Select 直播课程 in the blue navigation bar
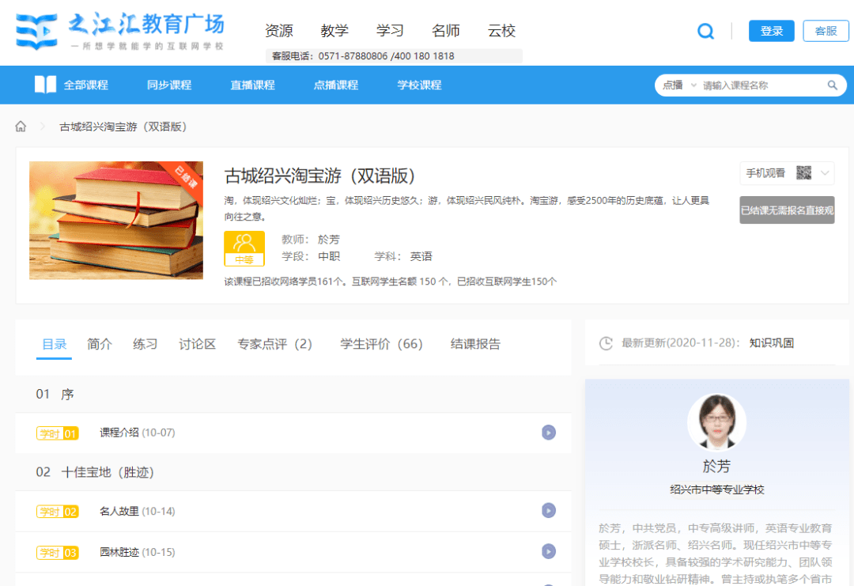 click(x=252, y=85)
